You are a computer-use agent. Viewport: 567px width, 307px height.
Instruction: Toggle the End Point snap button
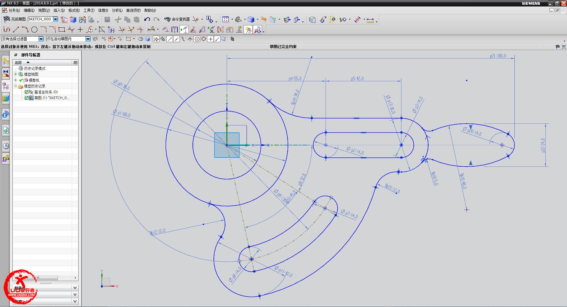(x=170, y=39)
